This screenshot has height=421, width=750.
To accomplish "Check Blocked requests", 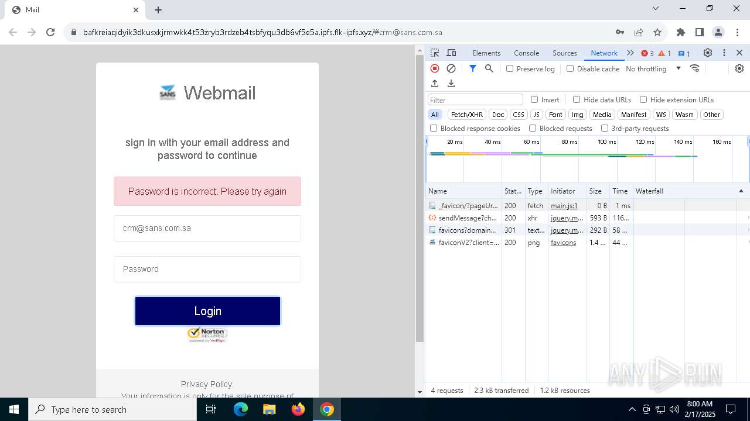I will tap(533, 128).
